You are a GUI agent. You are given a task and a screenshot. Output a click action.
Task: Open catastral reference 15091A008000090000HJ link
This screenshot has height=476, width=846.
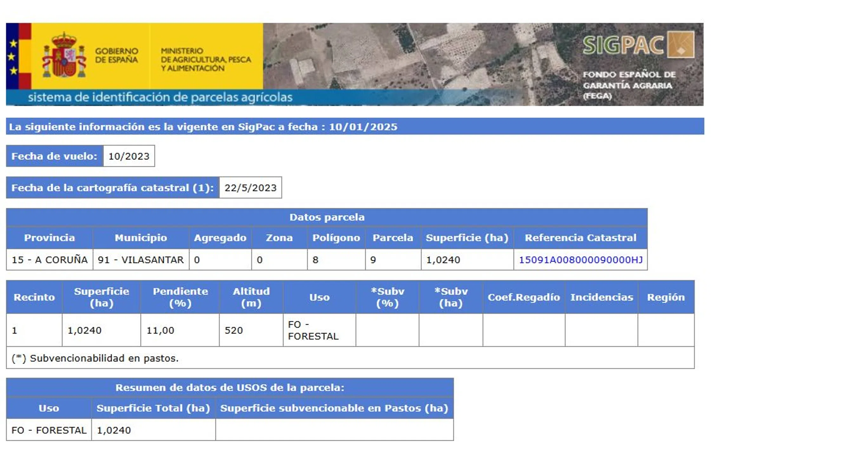point(580,260)
